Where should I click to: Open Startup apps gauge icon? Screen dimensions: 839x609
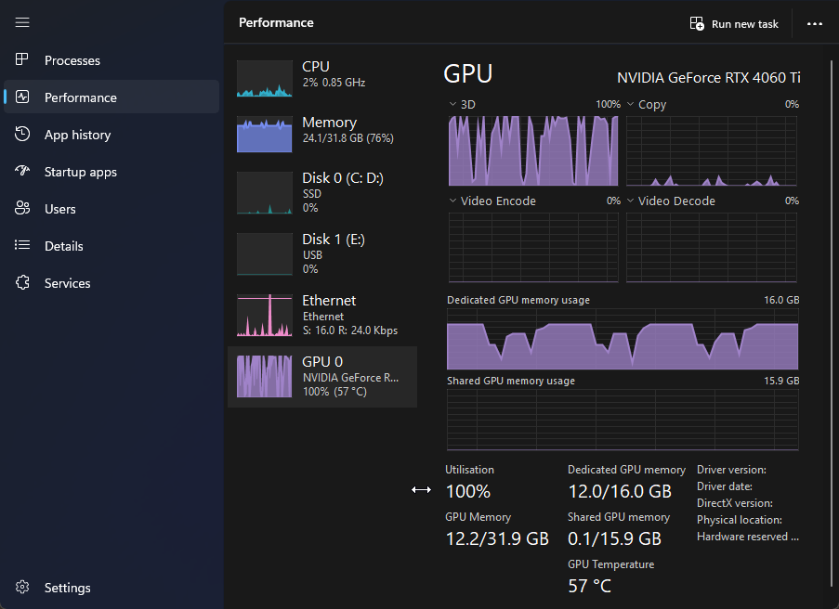[23, 172]
